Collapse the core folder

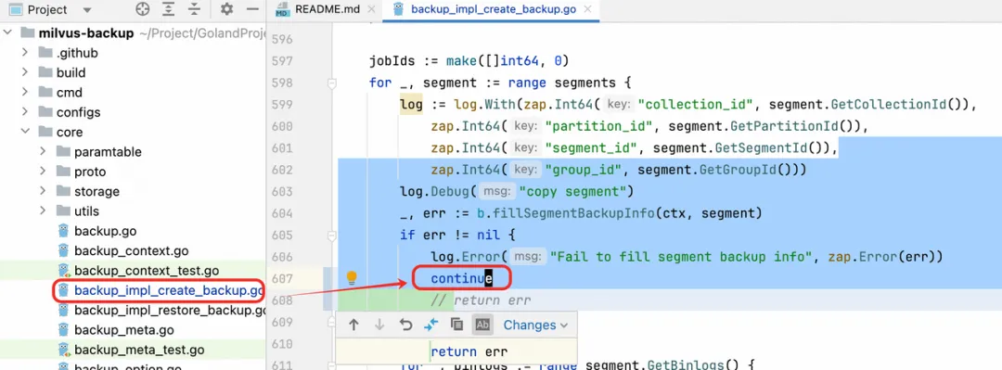tap(25, 133)
